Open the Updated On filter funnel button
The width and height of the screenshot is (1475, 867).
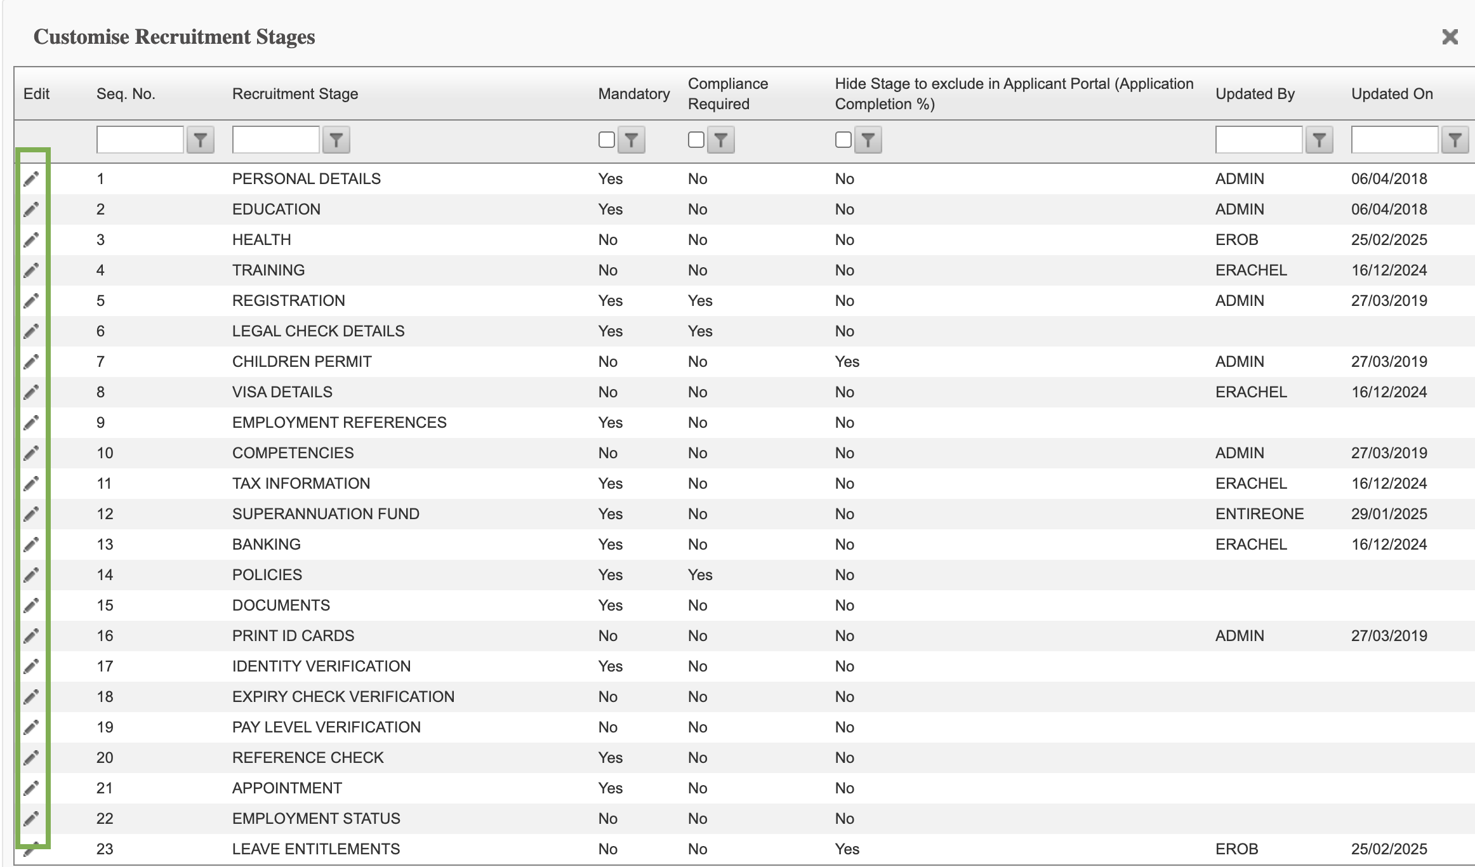coord(1455,140)
